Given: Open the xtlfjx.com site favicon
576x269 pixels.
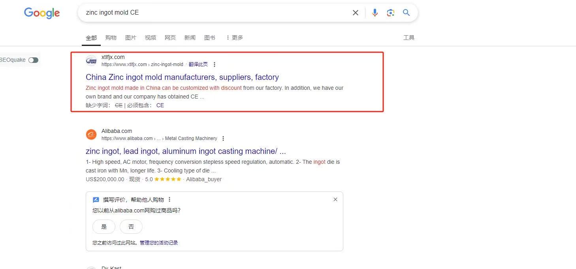Looking at the screenshot, I should [91, 61].
